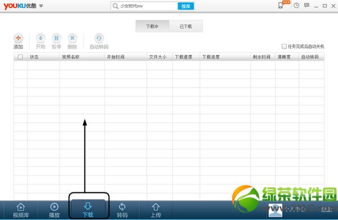Click the 添加 (add) plus icon

tap(19, 38)
